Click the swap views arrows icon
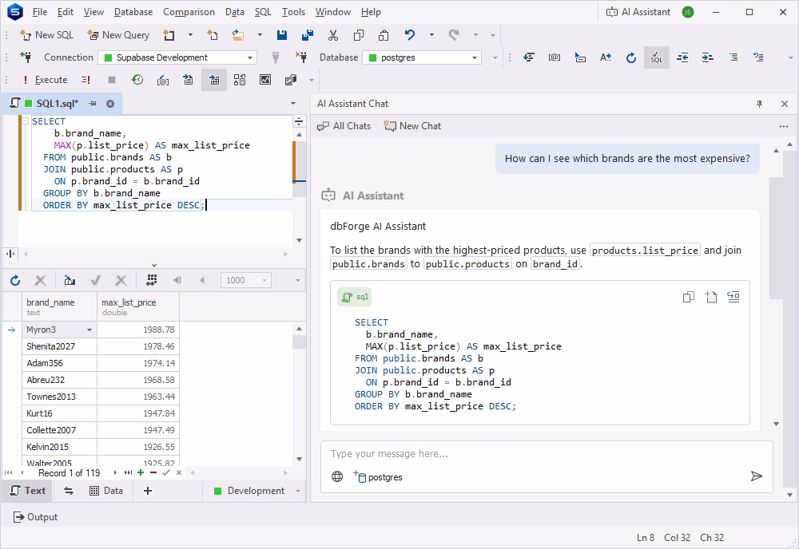 coord(68,491)
